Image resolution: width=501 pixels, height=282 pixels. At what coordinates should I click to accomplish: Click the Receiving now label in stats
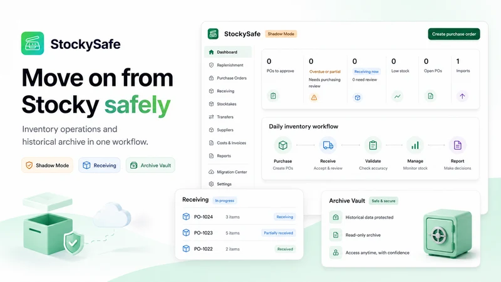(366, 71)
